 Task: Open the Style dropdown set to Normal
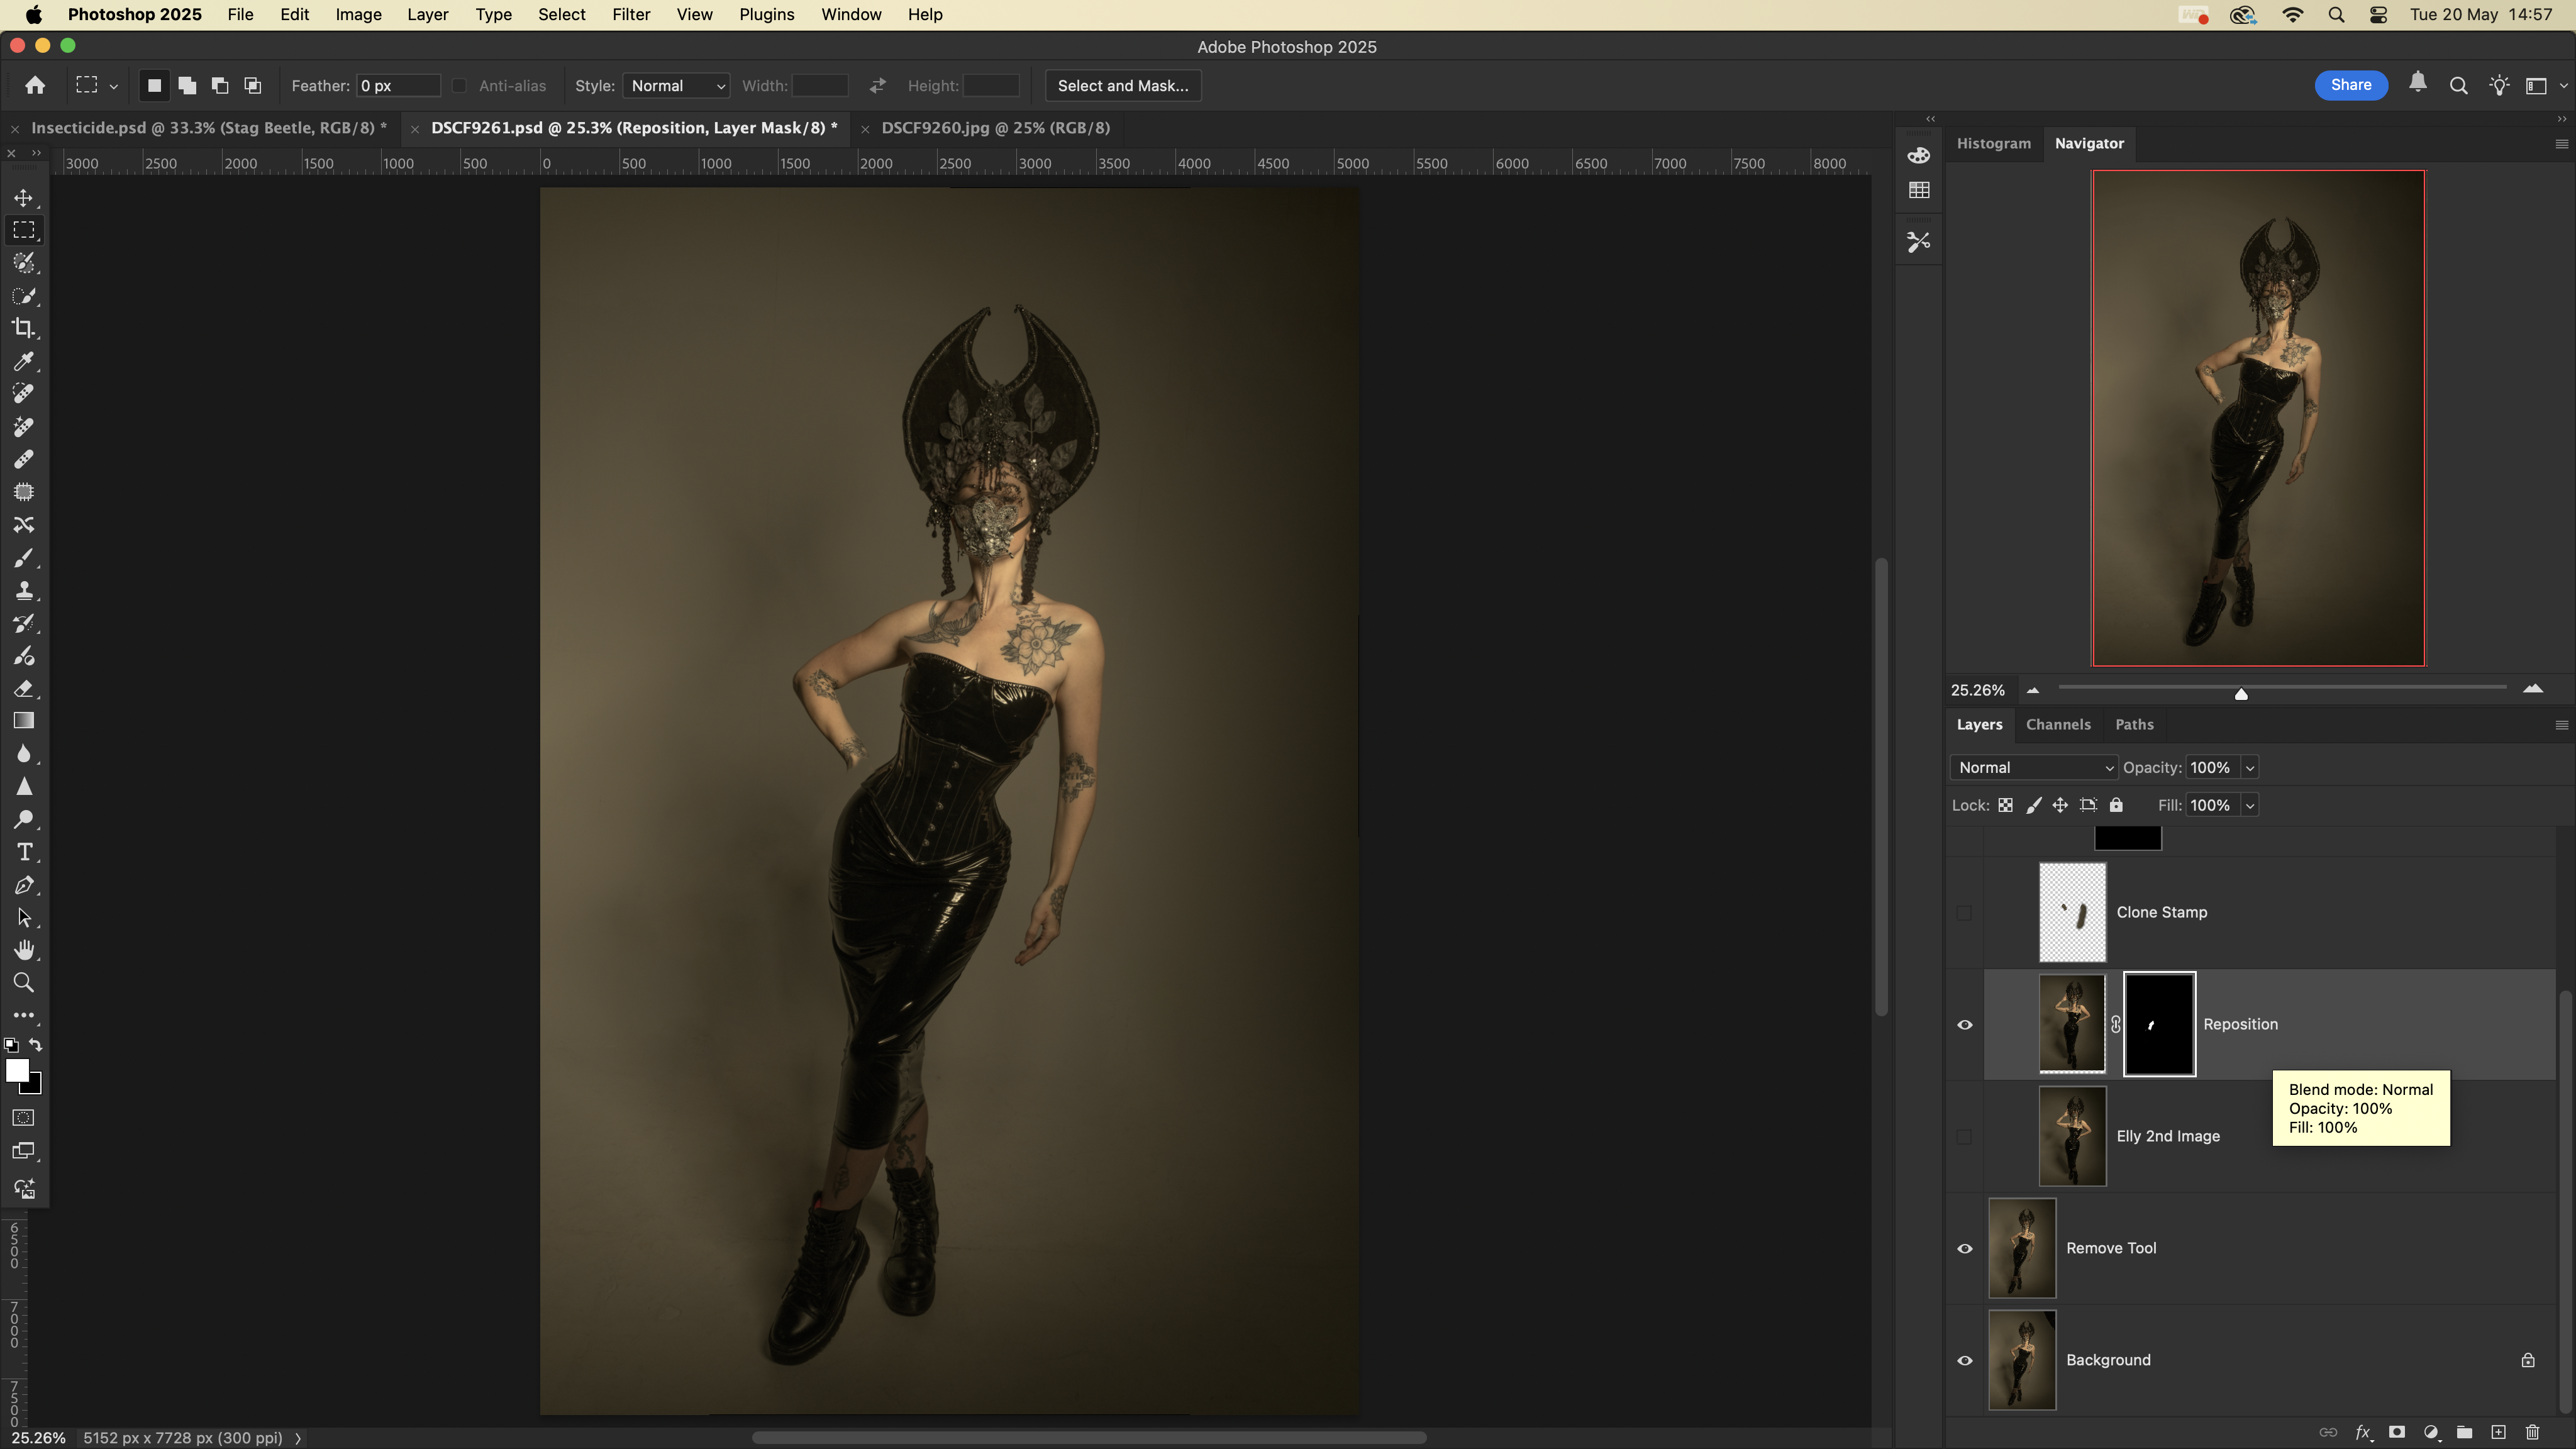point(676,86)
